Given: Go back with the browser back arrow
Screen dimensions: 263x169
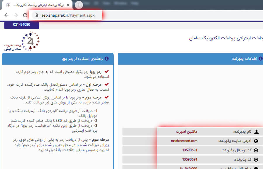Looking at the screenshot, I should point(6,15).
